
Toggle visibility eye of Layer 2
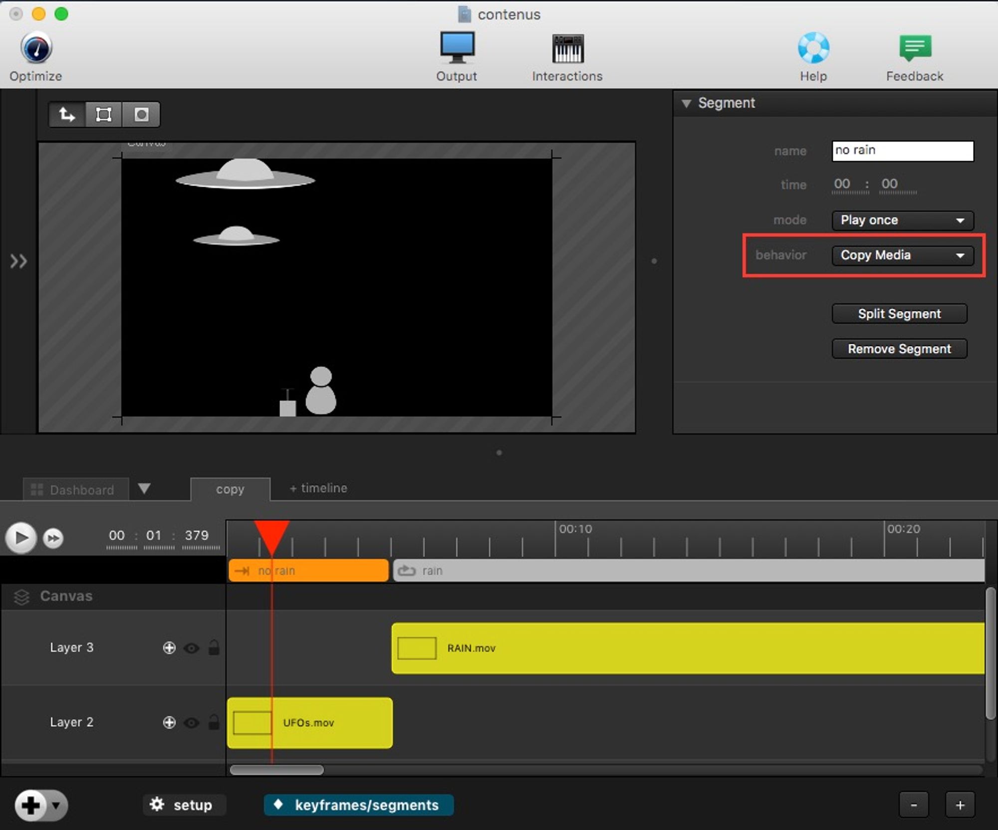[191, 723]
